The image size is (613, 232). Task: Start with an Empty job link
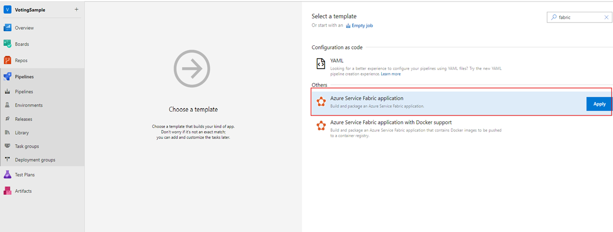pos(362,25)
